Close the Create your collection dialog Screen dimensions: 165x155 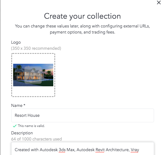(159, 2)
